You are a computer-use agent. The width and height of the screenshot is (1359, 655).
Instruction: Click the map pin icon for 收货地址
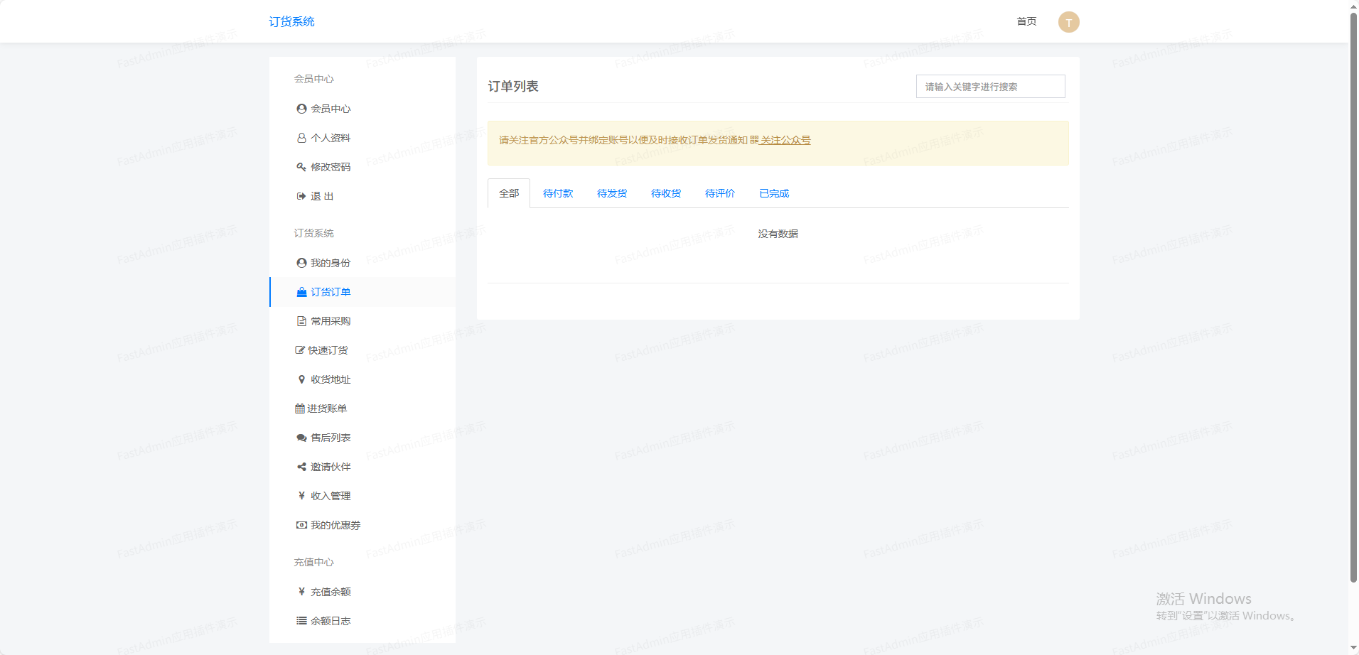(301, 379)
